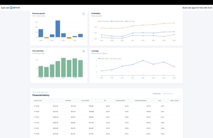213x138 pixels.
Task: Click the dollar icon on the Free cash flow card
Action: (x=84, y=51)
